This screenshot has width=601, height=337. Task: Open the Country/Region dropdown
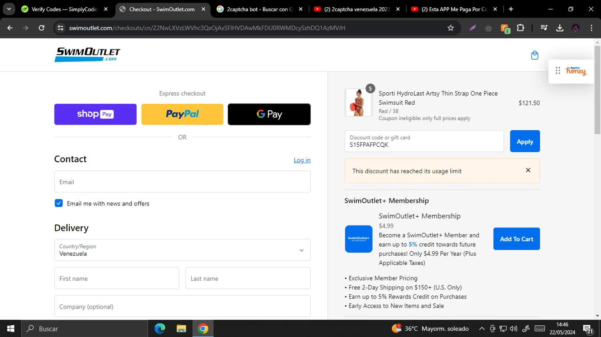(182, 250)
